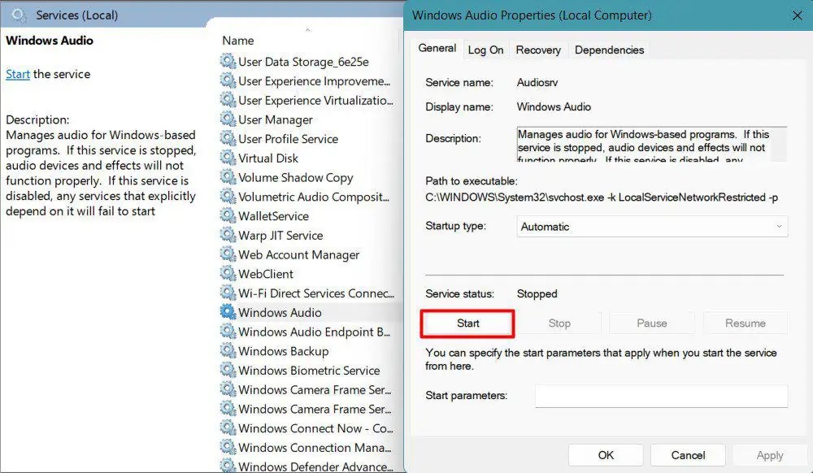Click the Windows Backup service icon
813x473 pixels.
226,350
